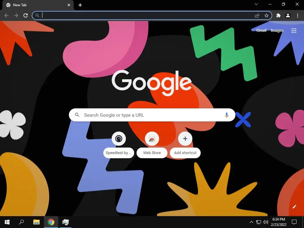Open Google Images link
Viewport: 304px width, 228px height.
click(277, 31)
